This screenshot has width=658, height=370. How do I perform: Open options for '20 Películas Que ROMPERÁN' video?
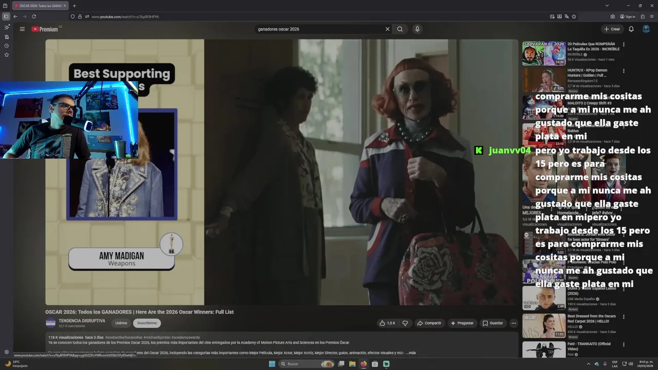tap(624, 45)
